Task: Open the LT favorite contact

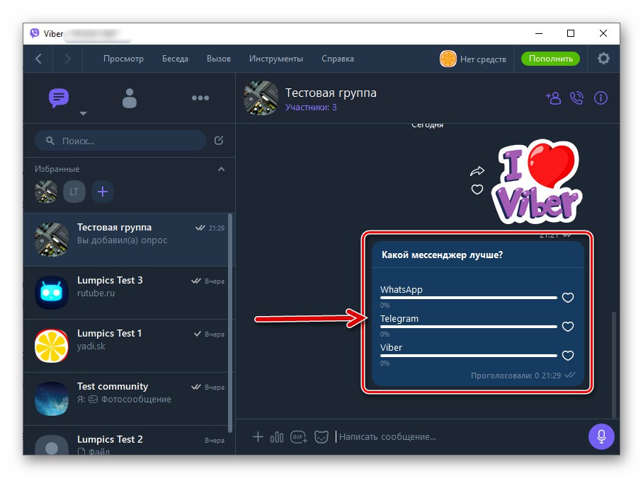Action: click(74, 192)
